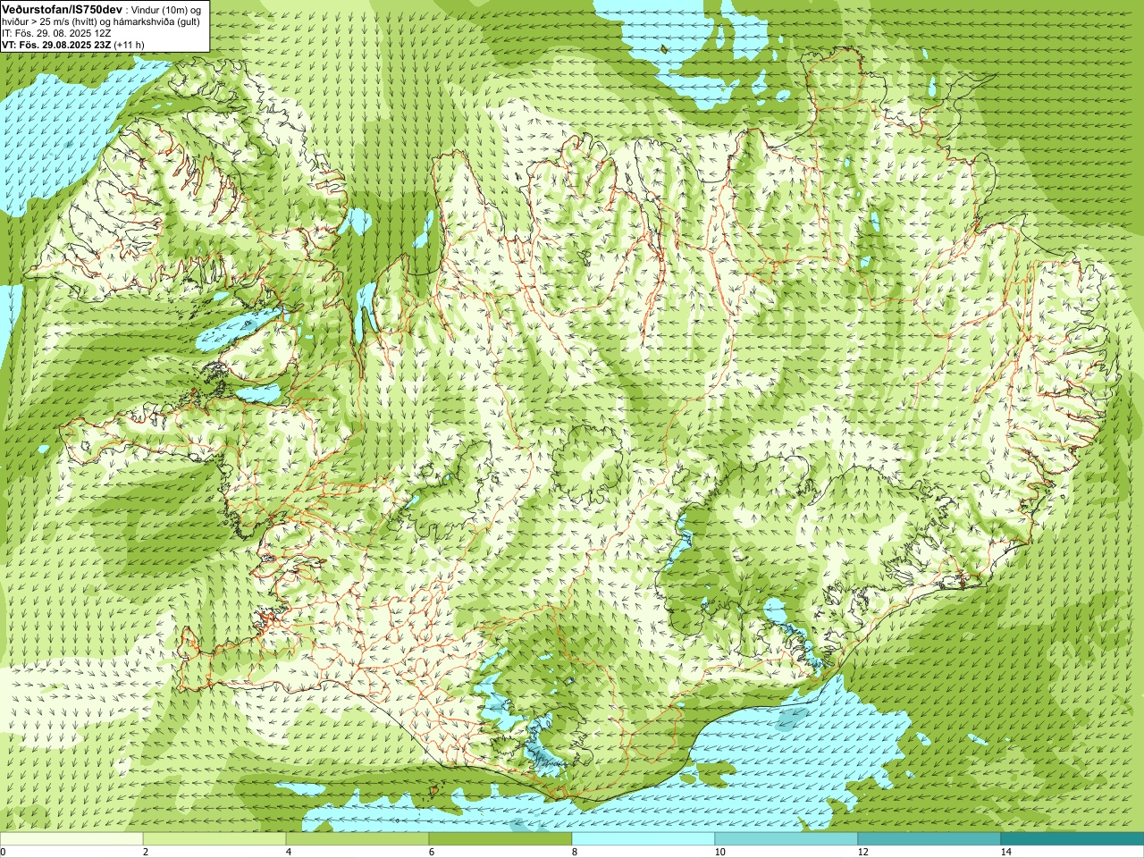The height and width of the screenshot is (858, 1144).
Task: Click the 8–10 m/s light cyan legend swatch
Action: coord(643,839)
